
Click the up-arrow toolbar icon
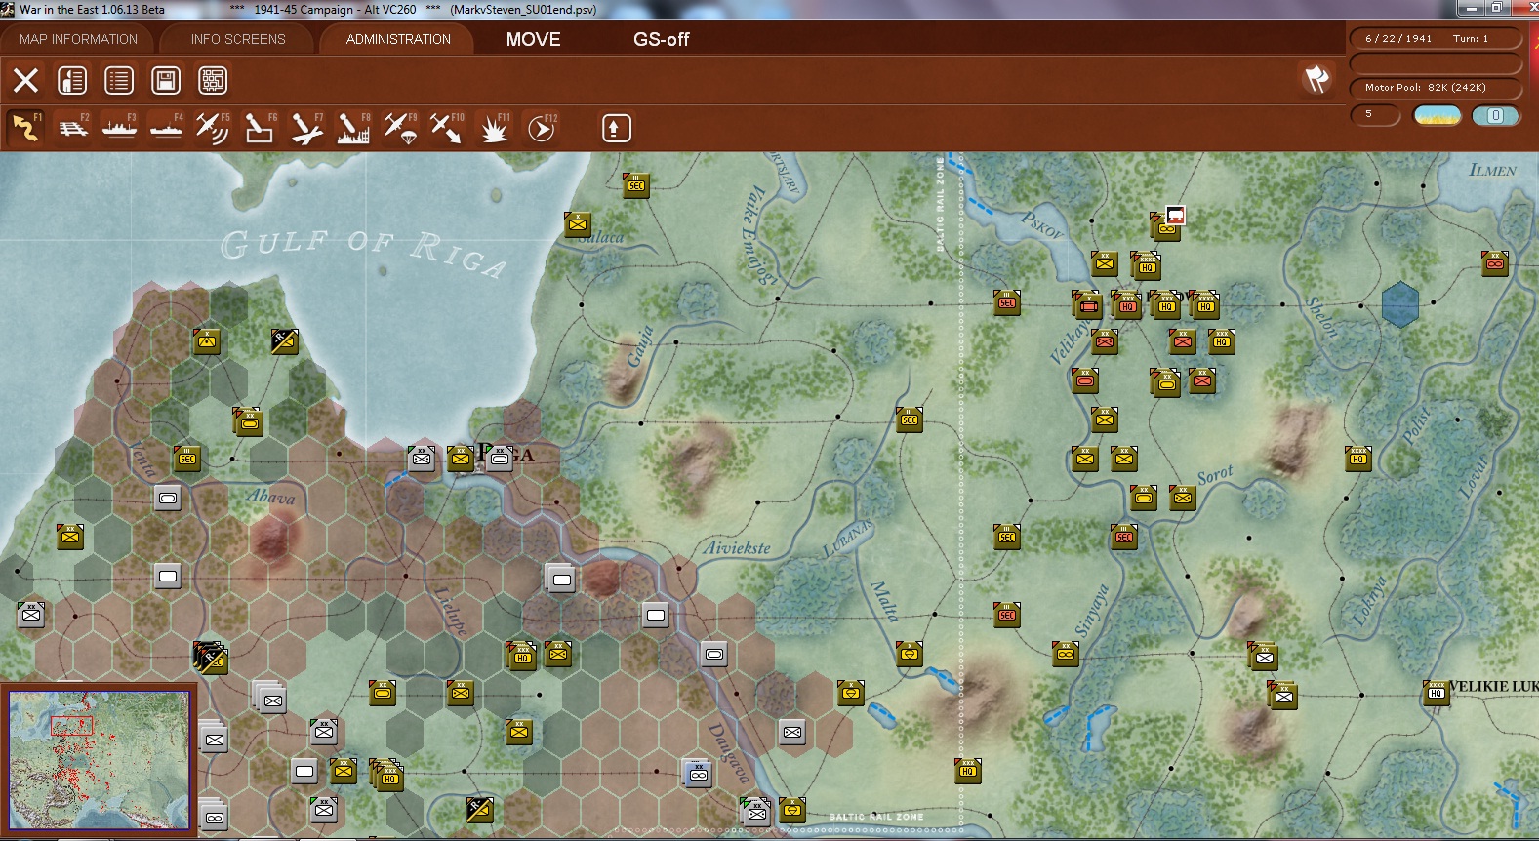pos(616,128)
